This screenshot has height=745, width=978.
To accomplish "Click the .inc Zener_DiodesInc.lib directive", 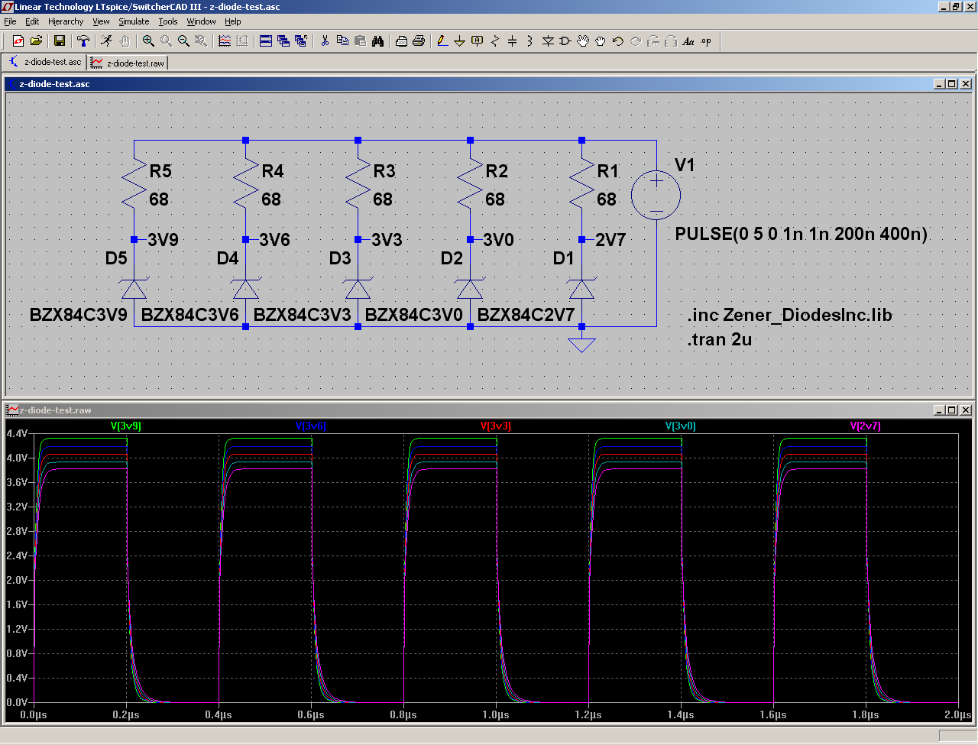I will pos(789,315).
